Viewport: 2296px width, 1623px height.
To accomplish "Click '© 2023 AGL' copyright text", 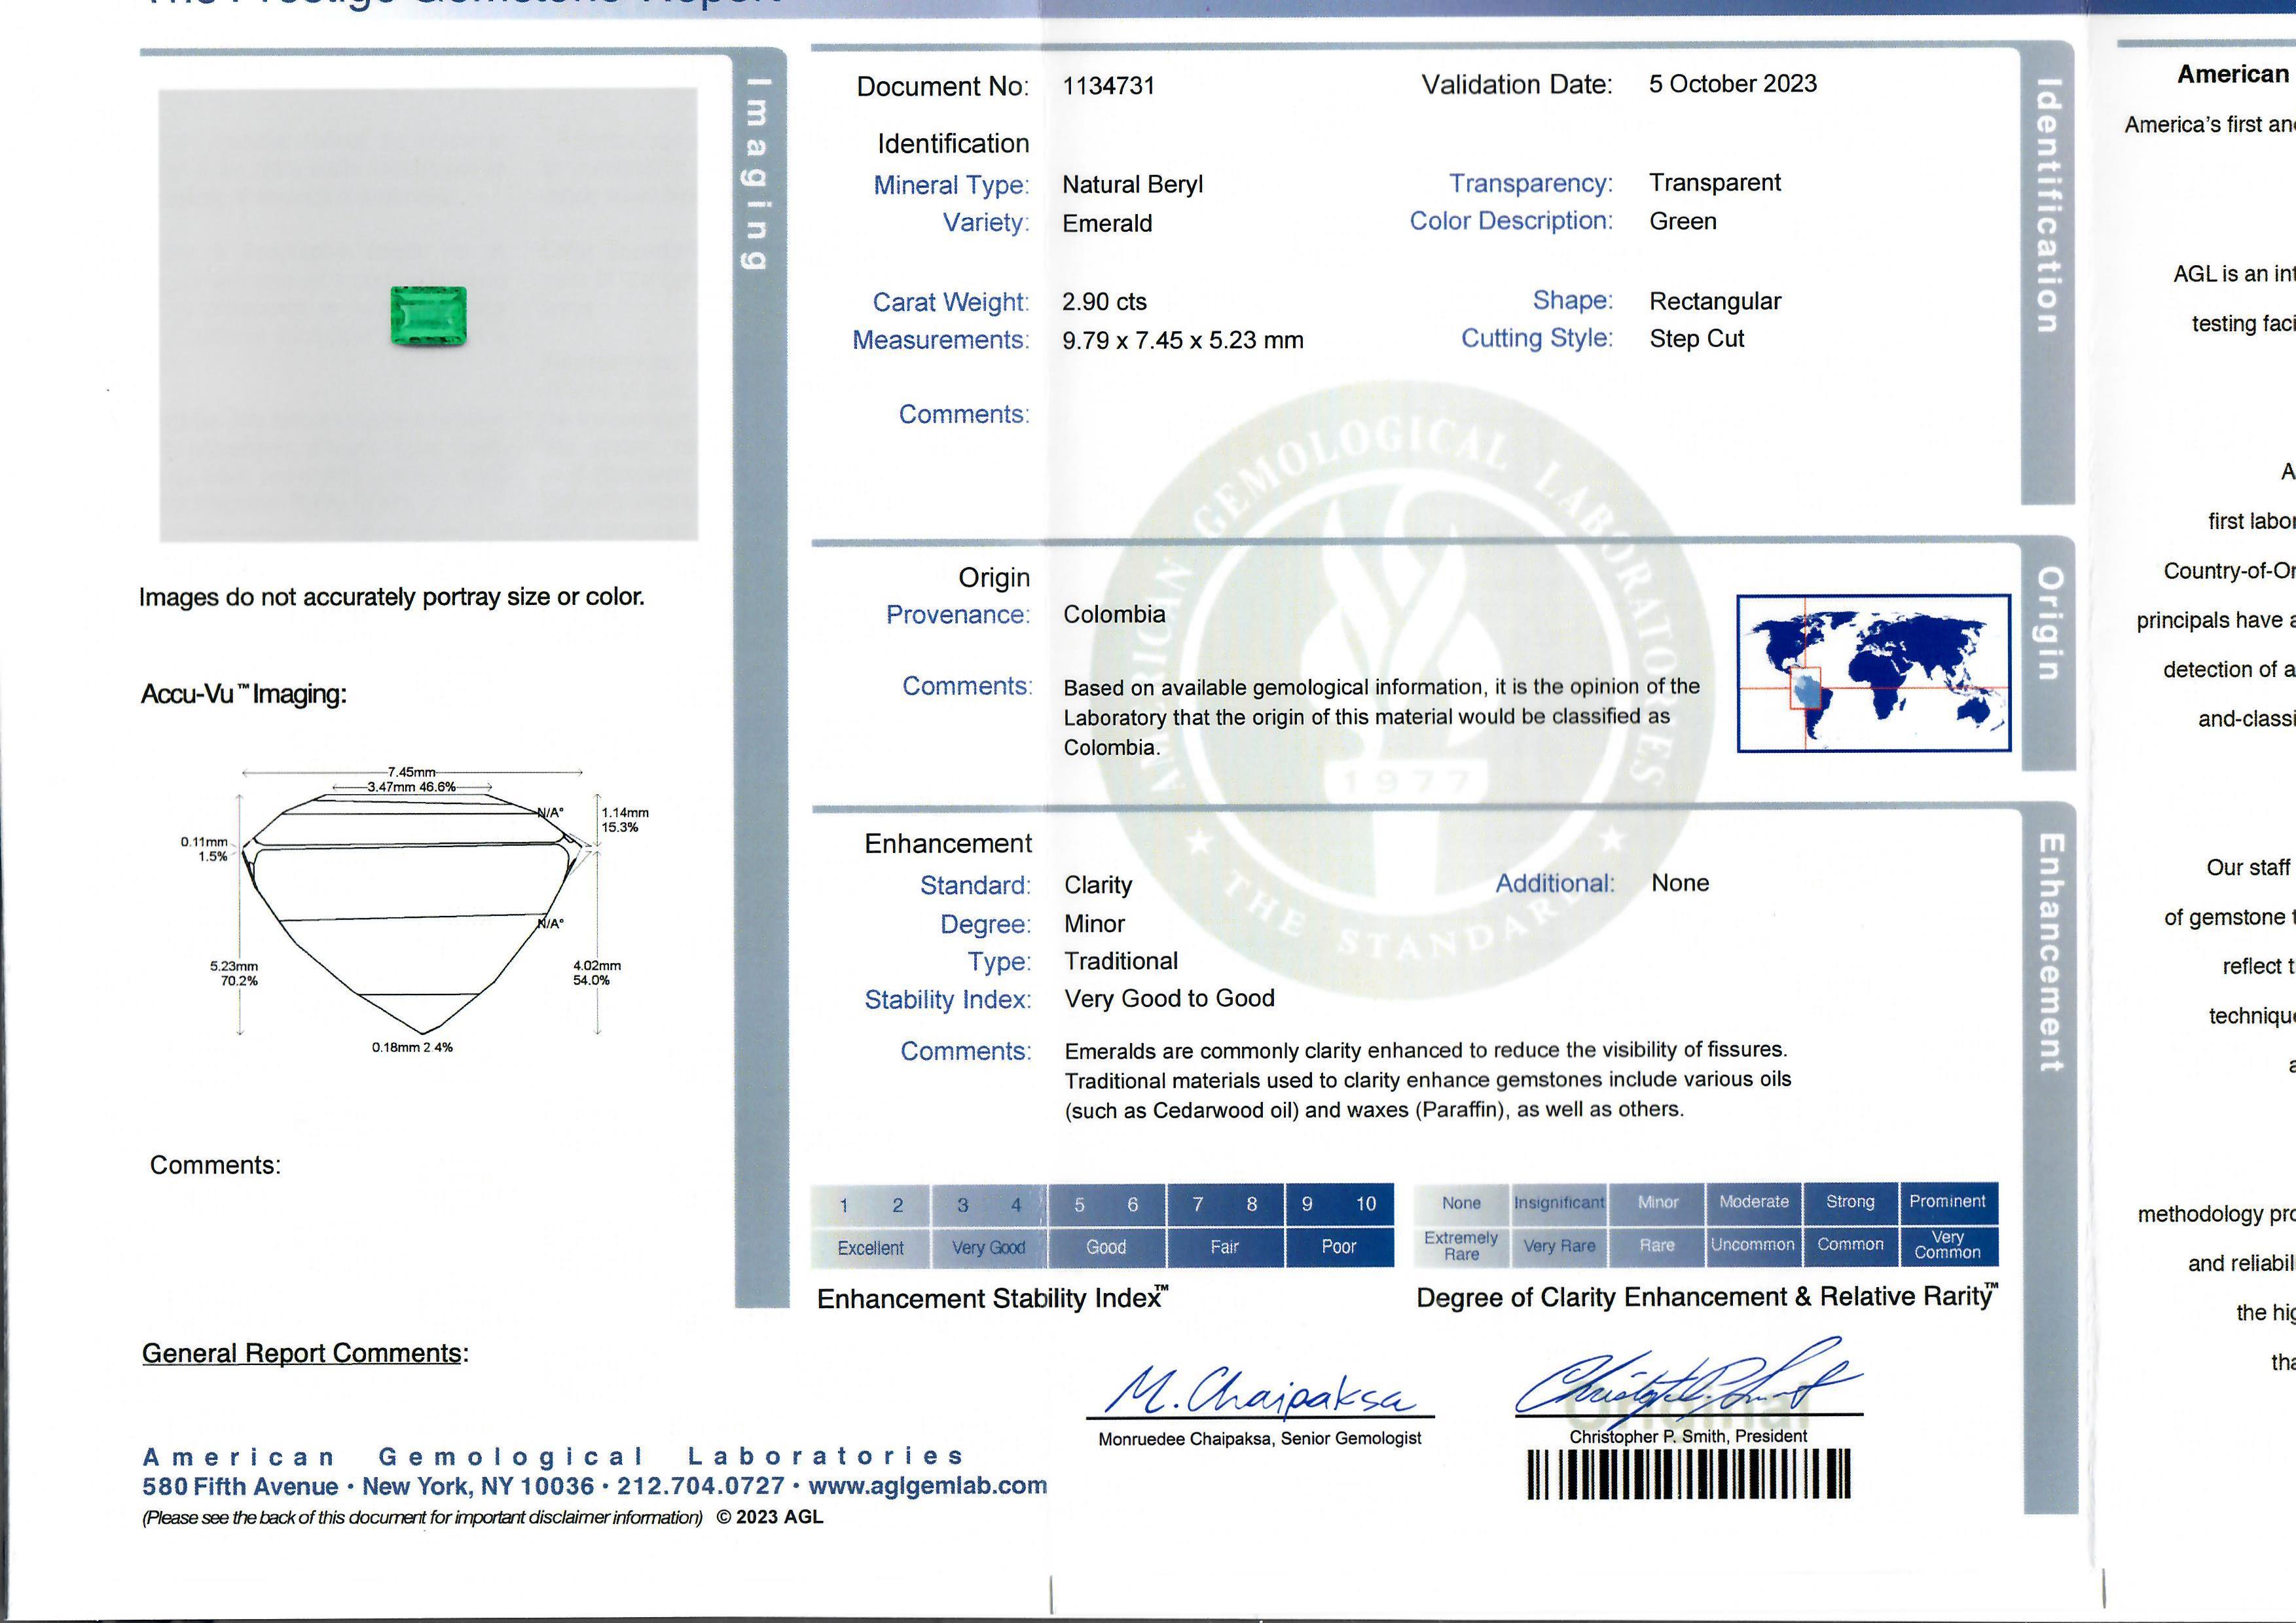I will click(x=770, y=1517).
